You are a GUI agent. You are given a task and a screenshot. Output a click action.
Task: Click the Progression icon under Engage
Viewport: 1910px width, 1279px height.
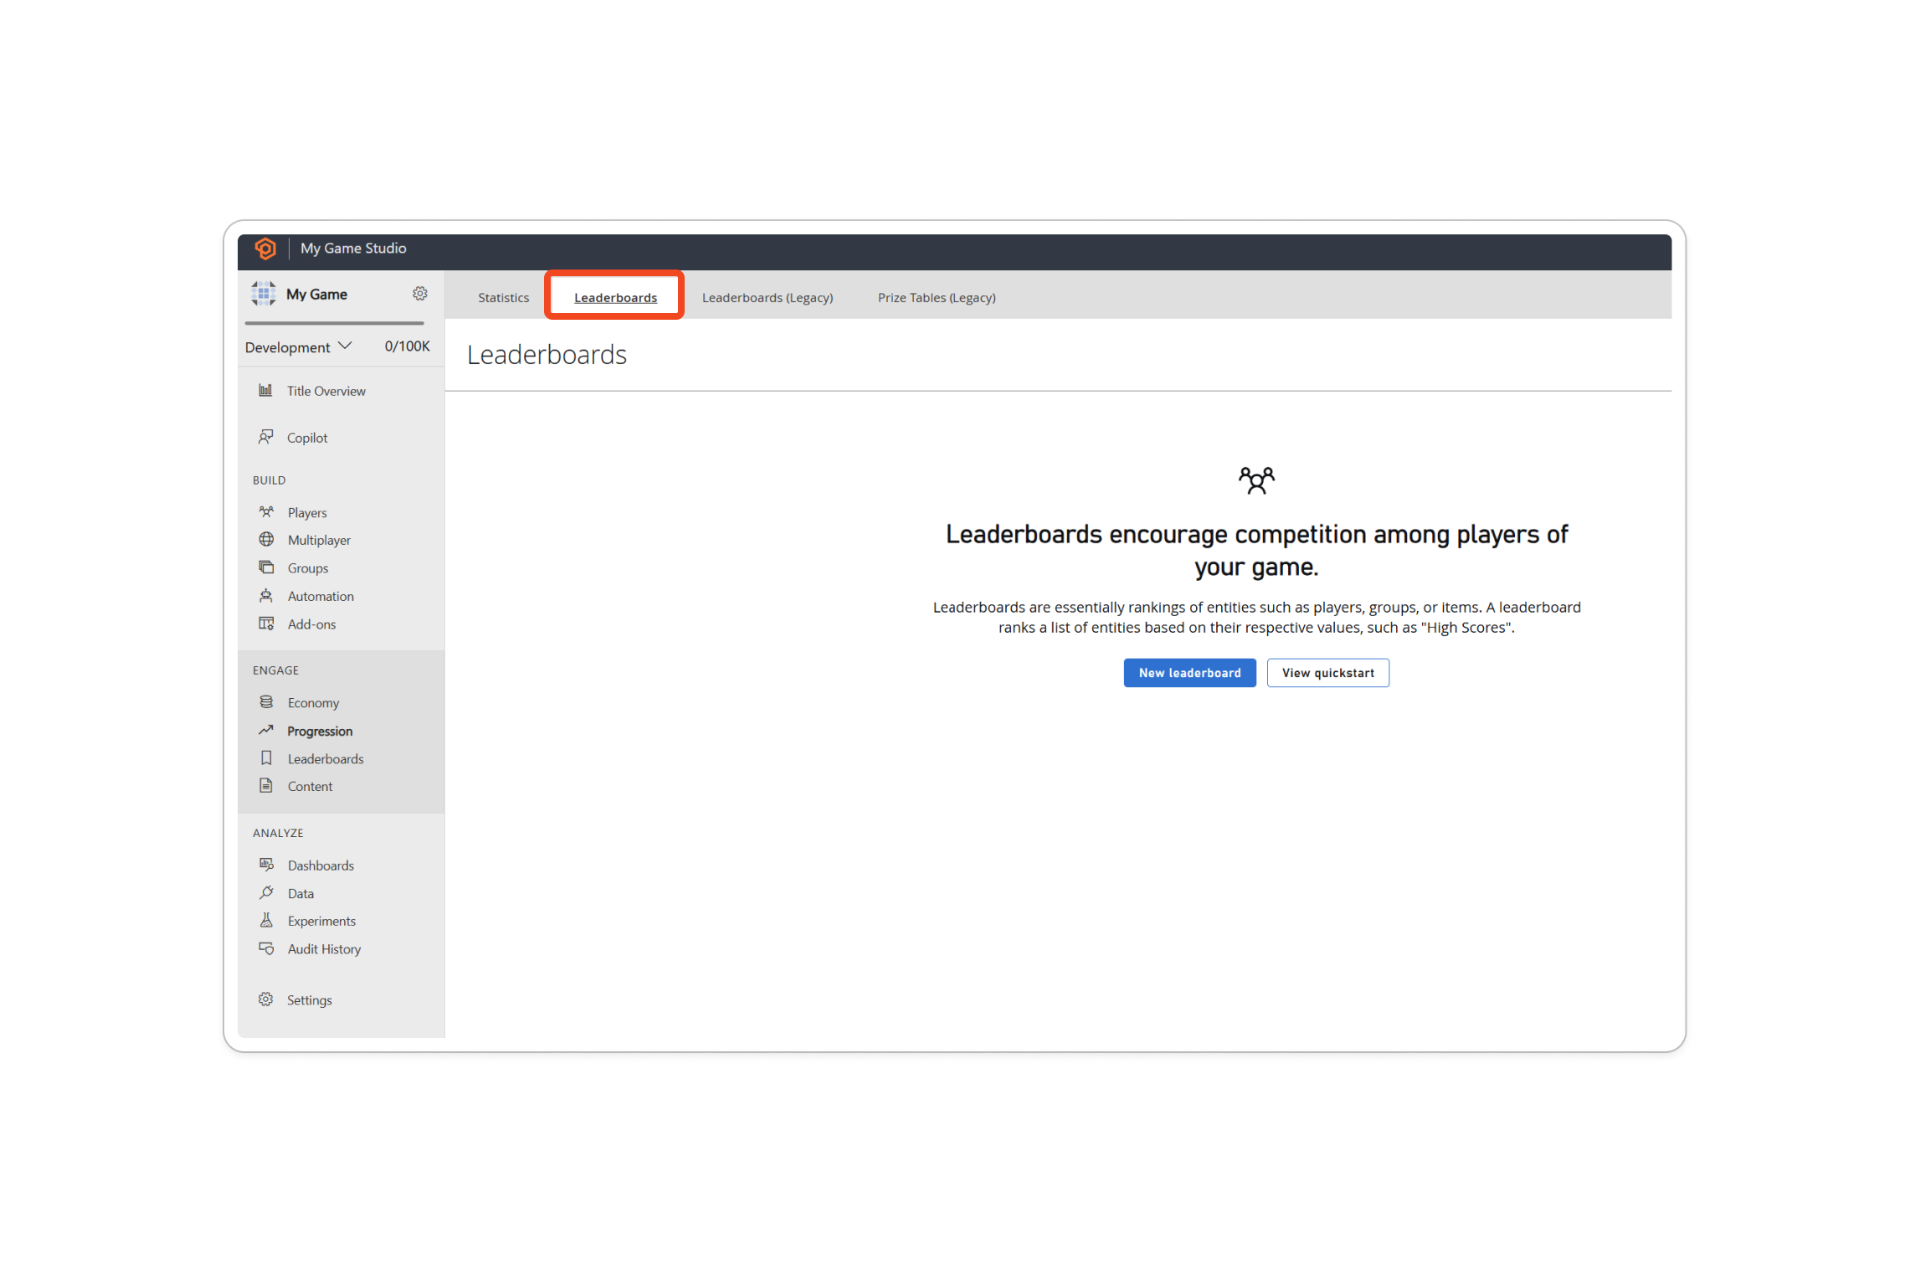coord(265,729)
